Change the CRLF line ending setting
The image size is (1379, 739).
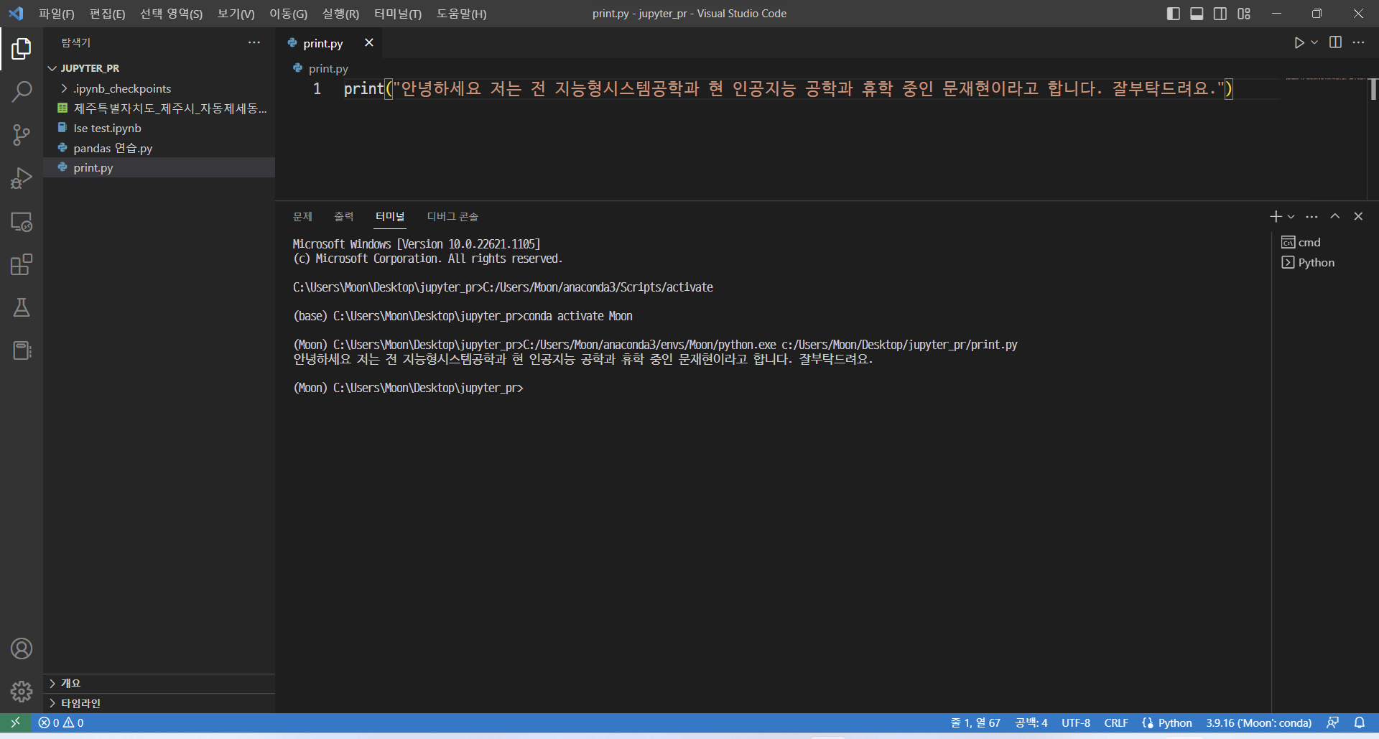[x=1115, y=722]
